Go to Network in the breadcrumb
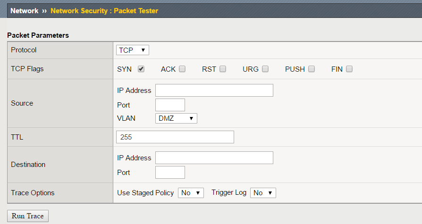422x224 pixels. point(24,11)
